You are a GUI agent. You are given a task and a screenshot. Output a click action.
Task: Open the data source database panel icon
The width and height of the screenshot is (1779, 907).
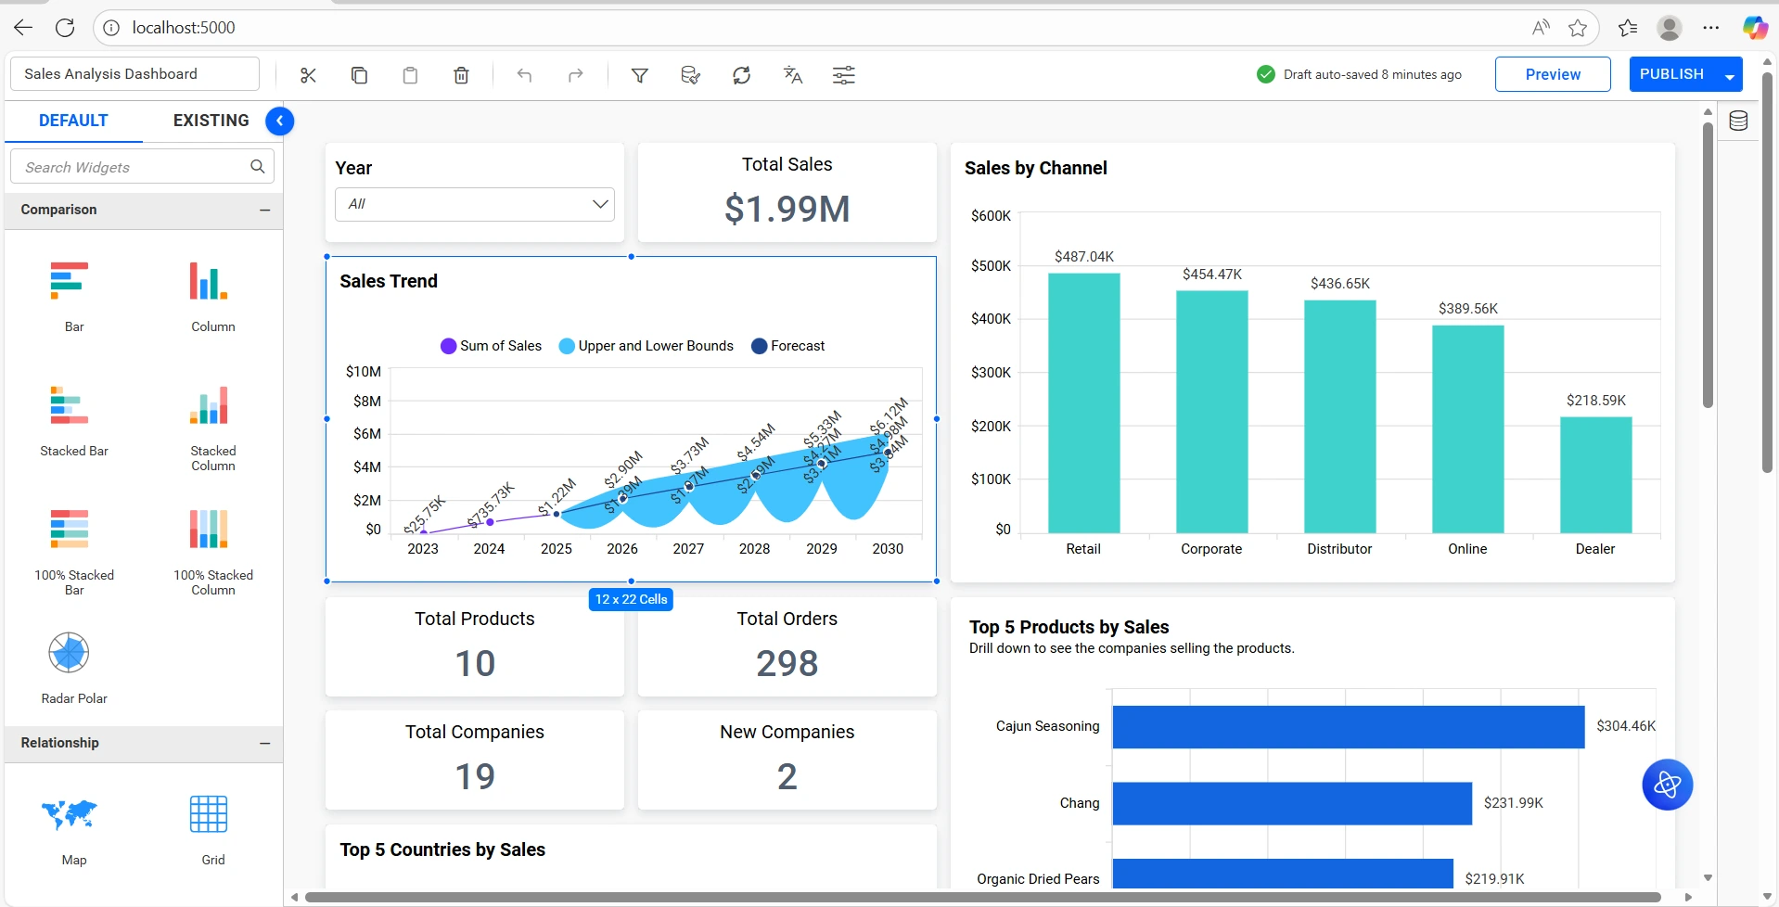point(1738,121)
